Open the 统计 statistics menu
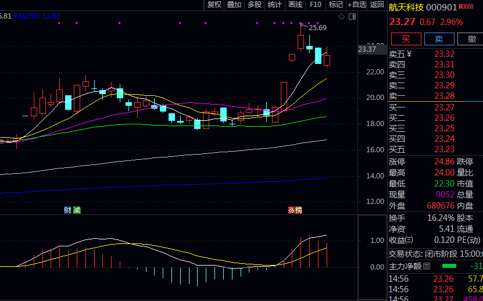This screenshot has width=483, height=301. [274, 5]
